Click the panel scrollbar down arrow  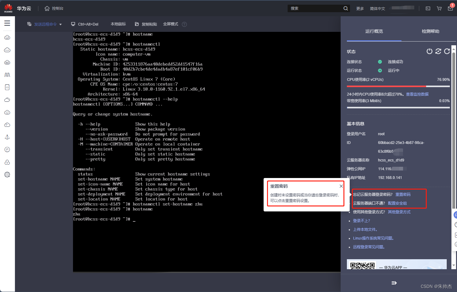point(454,266)
